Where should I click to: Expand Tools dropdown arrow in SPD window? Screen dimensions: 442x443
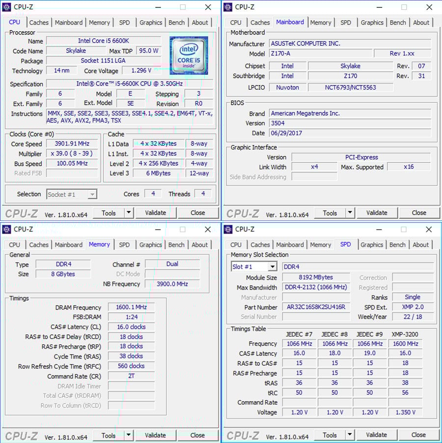(x=350, y=435)
